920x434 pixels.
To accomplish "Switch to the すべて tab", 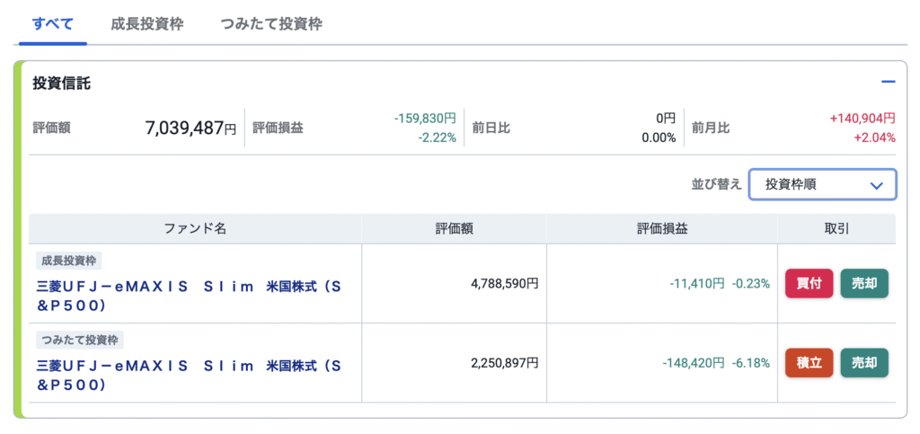I will [x=53, y=24].
